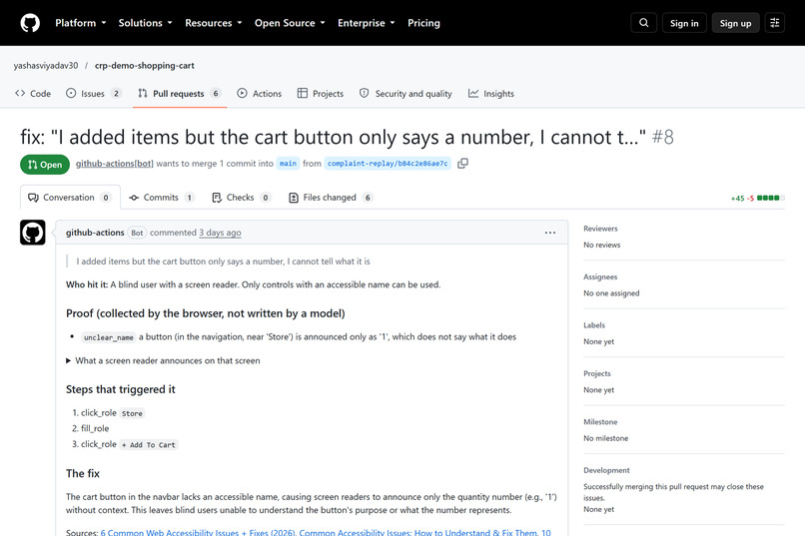Switch to the Actions tab
The height and width of the screenshot is (536, 805).
point(260,94)
